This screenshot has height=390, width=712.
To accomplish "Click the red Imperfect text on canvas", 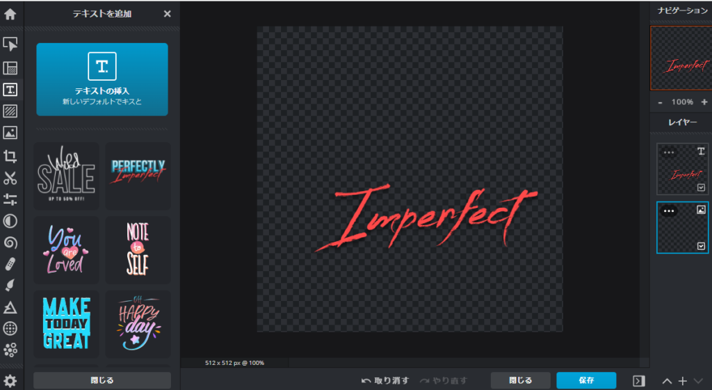I will coord(427,217).
